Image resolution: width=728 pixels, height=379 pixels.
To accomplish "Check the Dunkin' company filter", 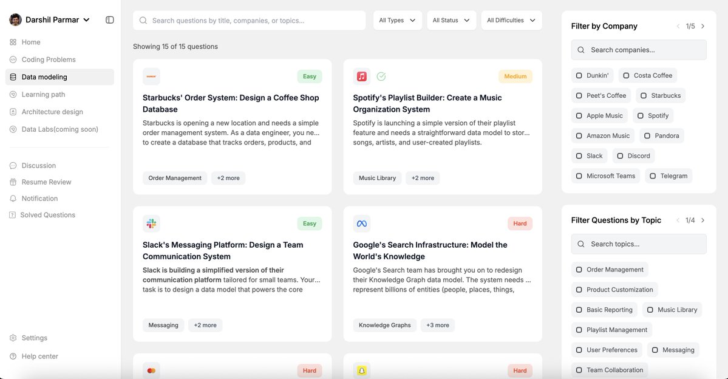I will click(579, 75).
